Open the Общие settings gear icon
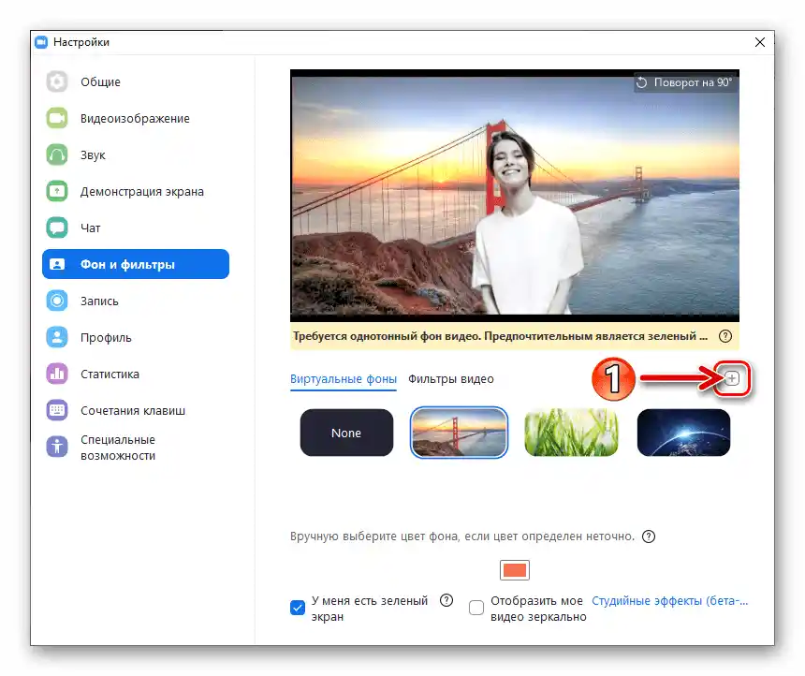Image resolution: width=805 pixels, height=676 pixels. (x=57, y=81)
